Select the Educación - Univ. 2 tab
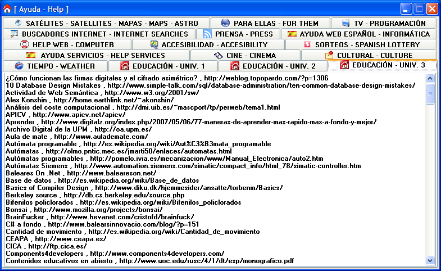 coord(273,66)
